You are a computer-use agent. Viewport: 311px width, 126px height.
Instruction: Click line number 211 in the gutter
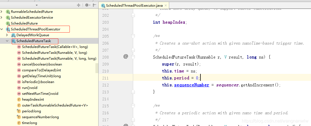click(x=106, y=78)
